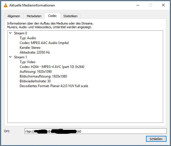The image size is (171, 146).
Task: Click the 'Kanäle: Stereo' entry
Action: pos(30,48)
